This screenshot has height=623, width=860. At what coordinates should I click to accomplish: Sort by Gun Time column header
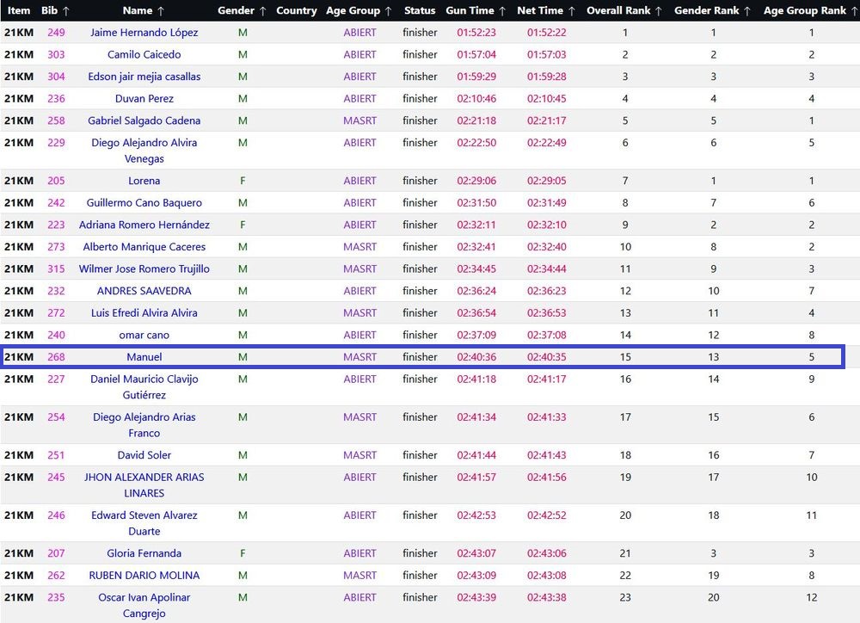coord(476,10)
